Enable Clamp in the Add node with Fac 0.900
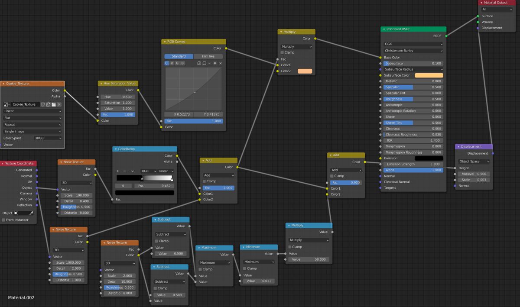 [332, 176]
